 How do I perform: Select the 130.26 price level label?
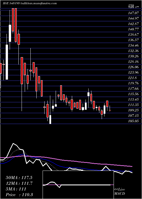(133, 56)
